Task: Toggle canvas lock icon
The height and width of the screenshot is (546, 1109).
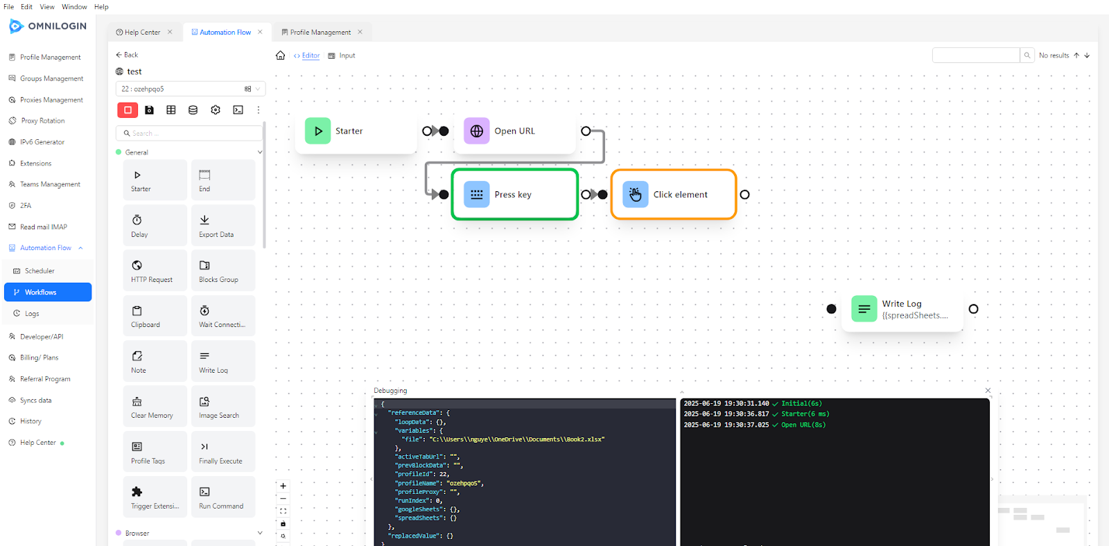Action: point(283,524)
